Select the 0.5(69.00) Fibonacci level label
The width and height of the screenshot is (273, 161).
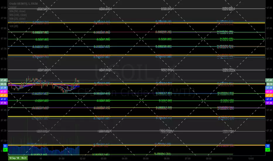pos(165,39)
